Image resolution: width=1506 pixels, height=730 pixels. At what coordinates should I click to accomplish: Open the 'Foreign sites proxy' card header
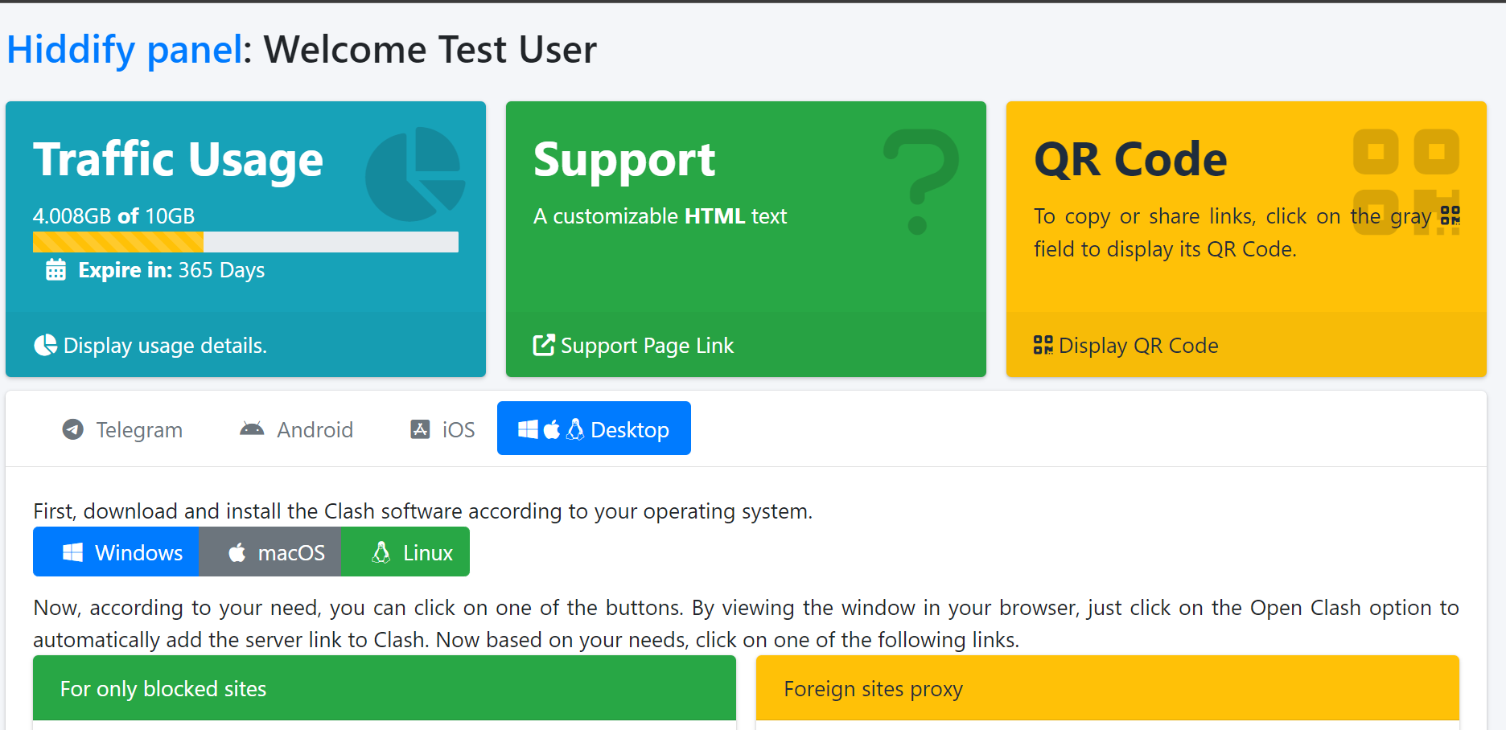click(1108, 688)
